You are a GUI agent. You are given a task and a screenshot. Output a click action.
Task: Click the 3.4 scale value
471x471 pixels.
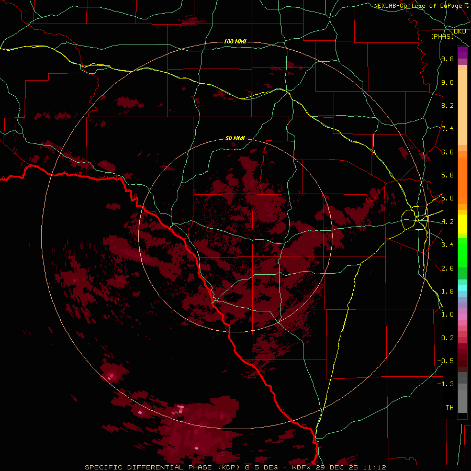tap(447, 245)
